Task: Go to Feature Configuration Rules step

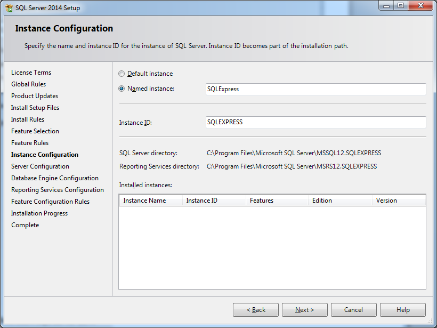Action: [x=51, y=202]
